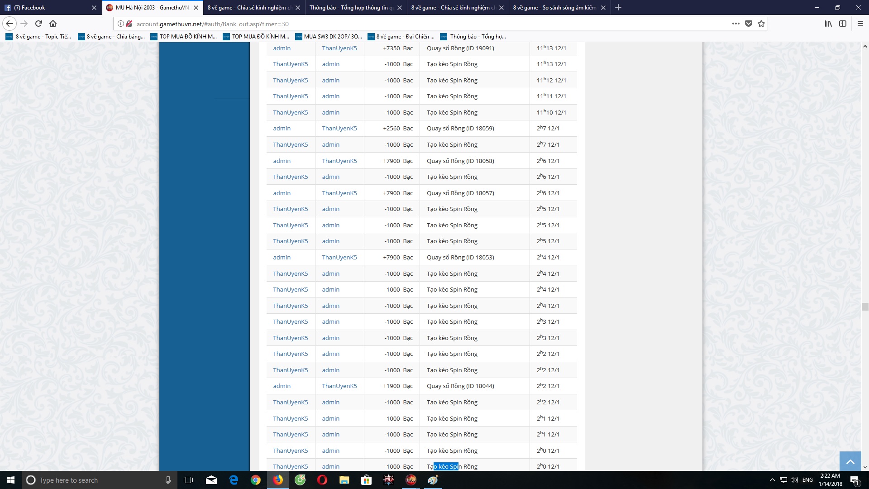Open Task View in the taskbar
Screen dimensions: 869x489
tap(188, 480)
